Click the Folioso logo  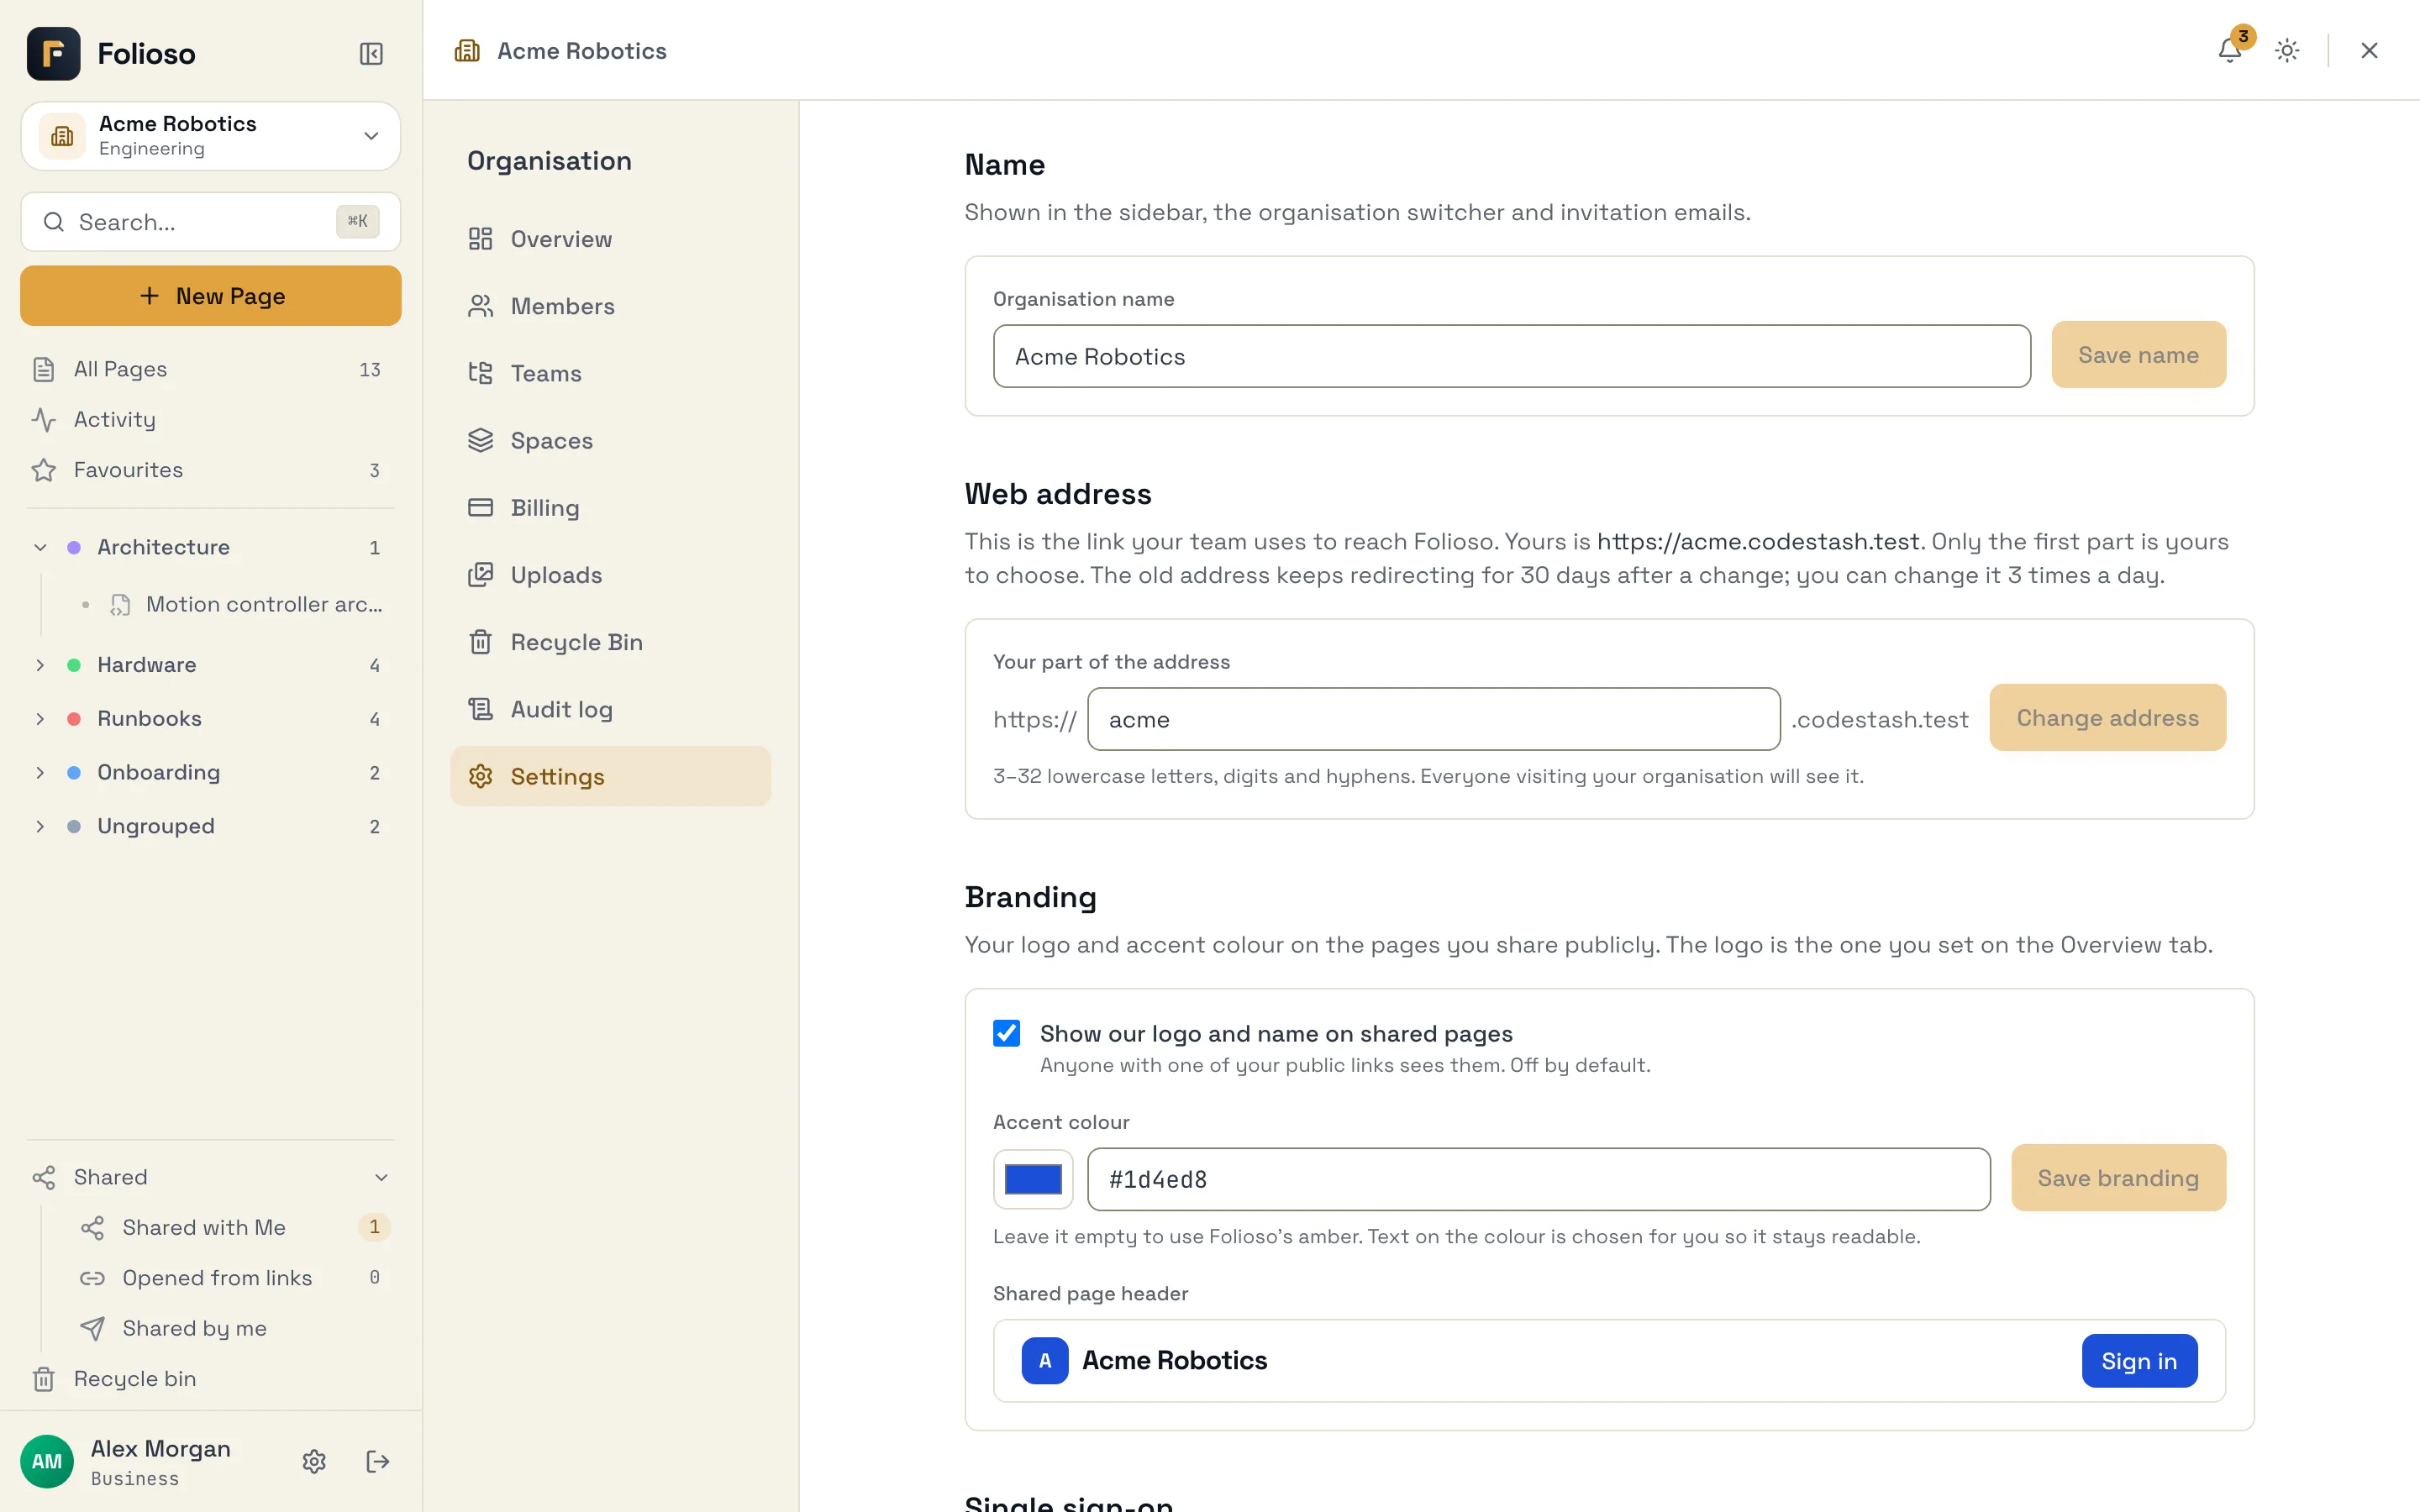54,53
